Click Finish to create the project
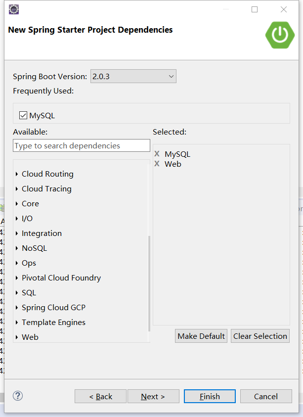The image size is (303, 417). click(210, 396)
